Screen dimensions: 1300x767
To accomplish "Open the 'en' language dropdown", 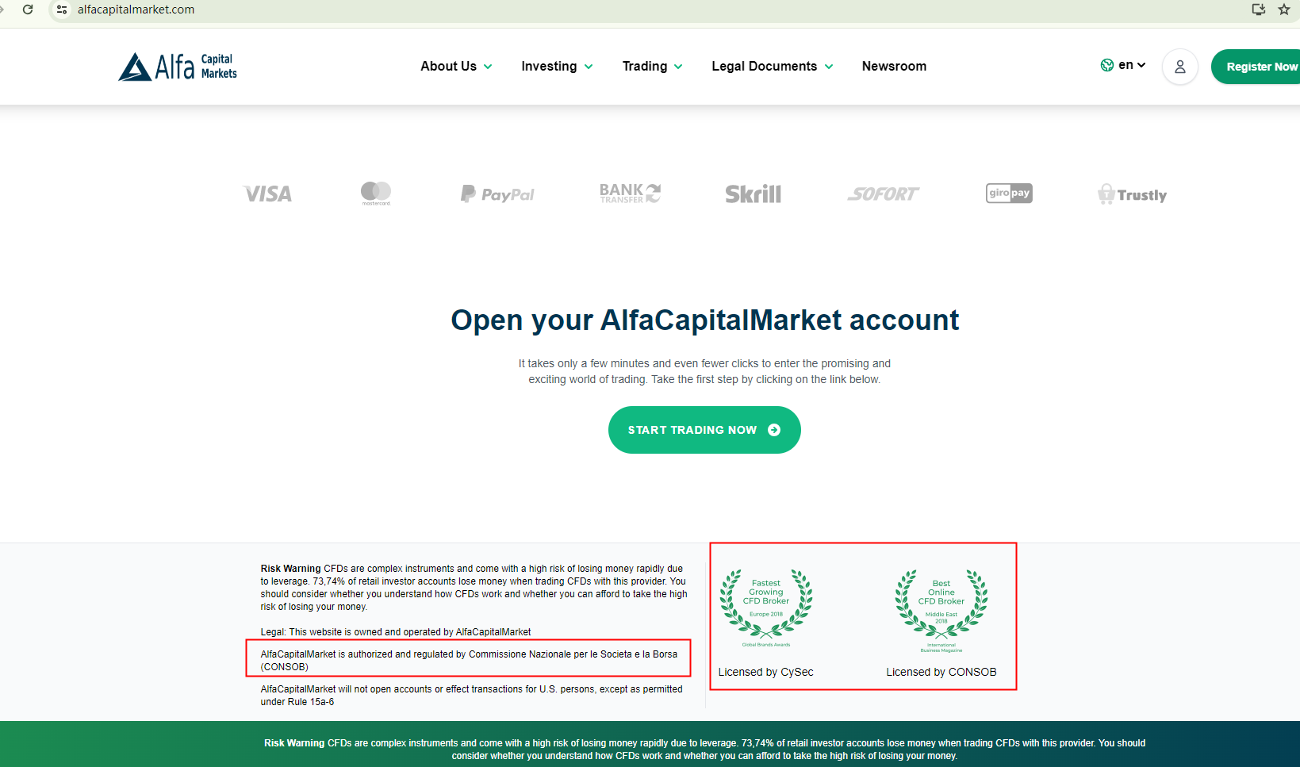I will tap(1132, 65).
